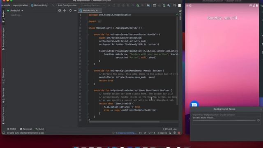The width and height of the screenshot is (263, 148).
Task: Click the Gradle sync status message
Action: click(25, 133)
